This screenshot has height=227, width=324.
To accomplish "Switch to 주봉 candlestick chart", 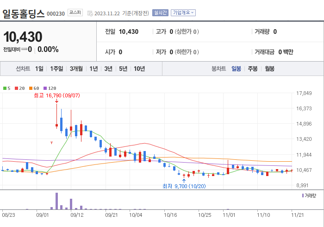I will [x=253, y=69].
